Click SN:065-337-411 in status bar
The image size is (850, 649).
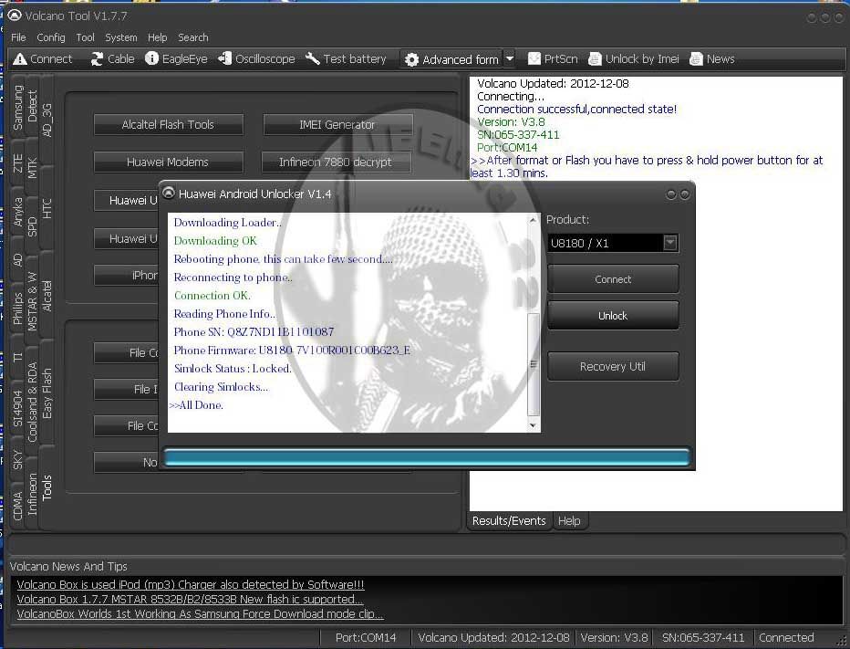[703, 638]
